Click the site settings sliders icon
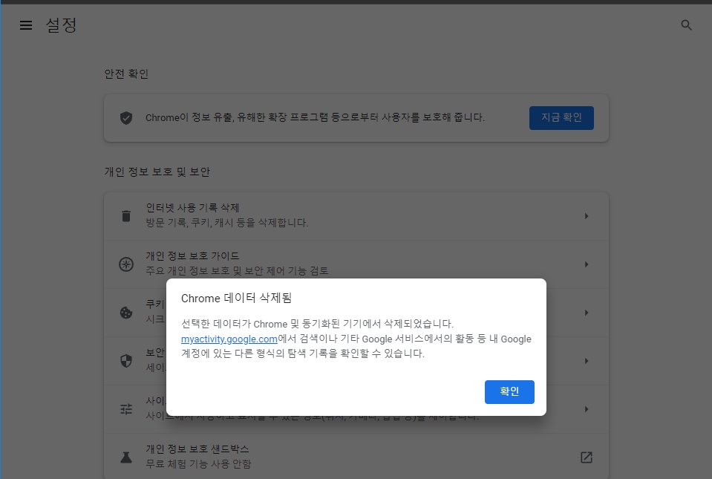This screenshot has height=479, width=712. [126, 409]
